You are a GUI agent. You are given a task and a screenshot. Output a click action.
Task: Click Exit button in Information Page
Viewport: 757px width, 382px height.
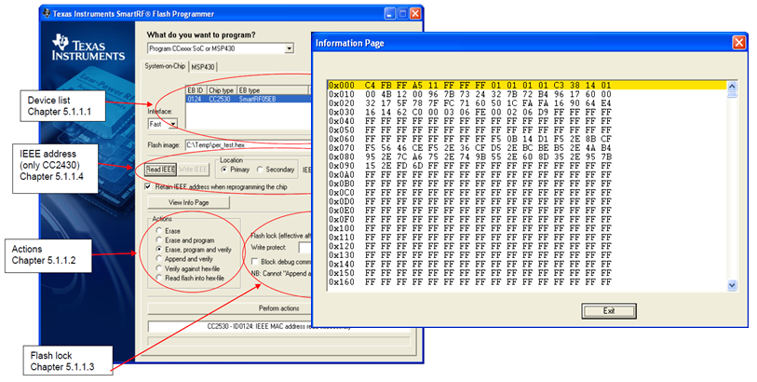click(609, 311)
